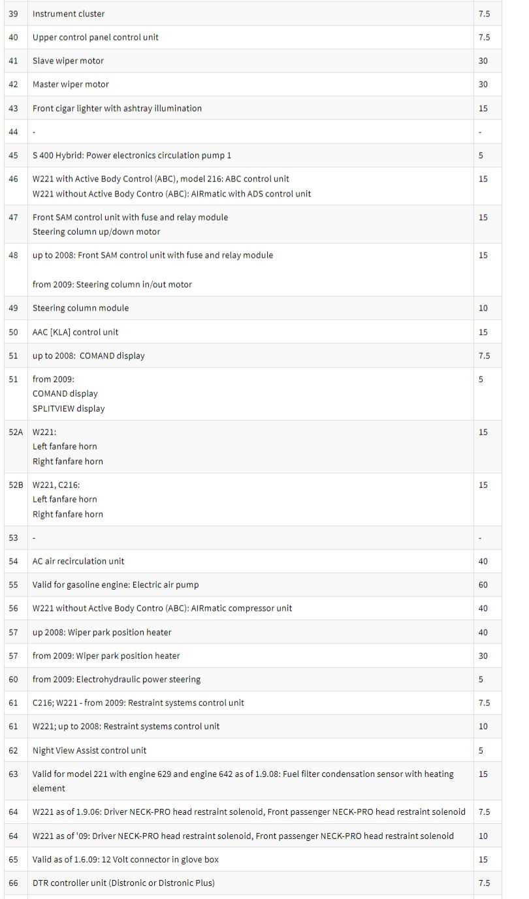
Task: Select the Slave wiper motor description
Action: pyautogui.click(x=68, y=61)
